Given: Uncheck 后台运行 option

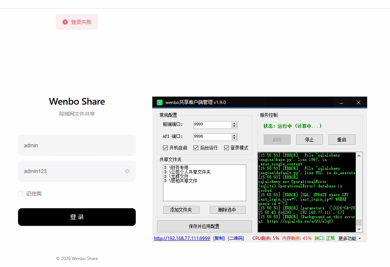Looking at the screenshot, I should click(x=196, y=148).
